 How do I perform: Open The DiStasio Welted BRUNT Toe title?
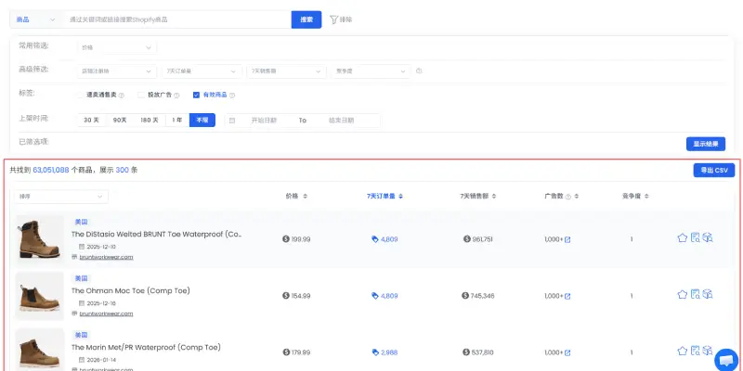[x=157, y=235]
